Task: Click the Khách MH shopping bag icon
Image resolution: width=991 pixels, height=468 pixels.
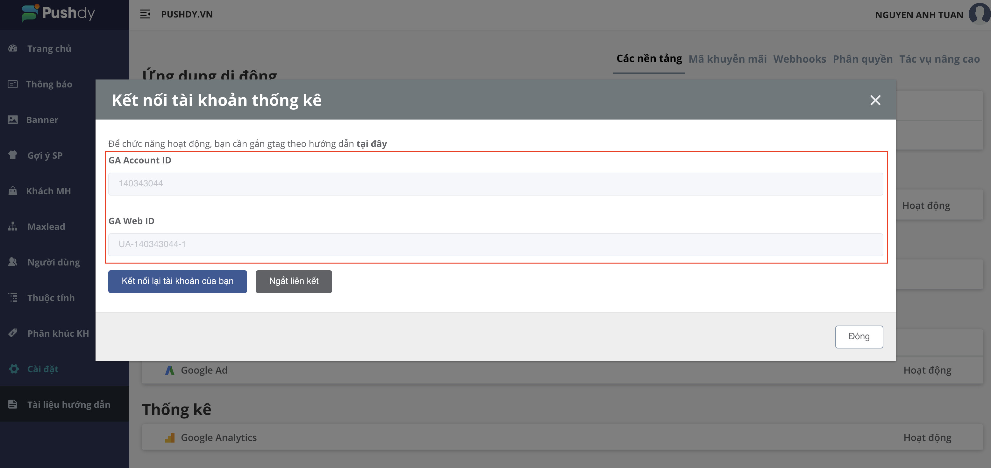Action: (x=13, y=191)
